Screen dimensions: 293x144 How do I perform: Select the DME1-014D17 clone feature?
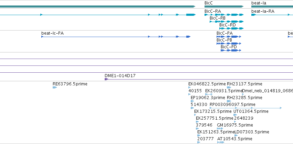(199, 79)
